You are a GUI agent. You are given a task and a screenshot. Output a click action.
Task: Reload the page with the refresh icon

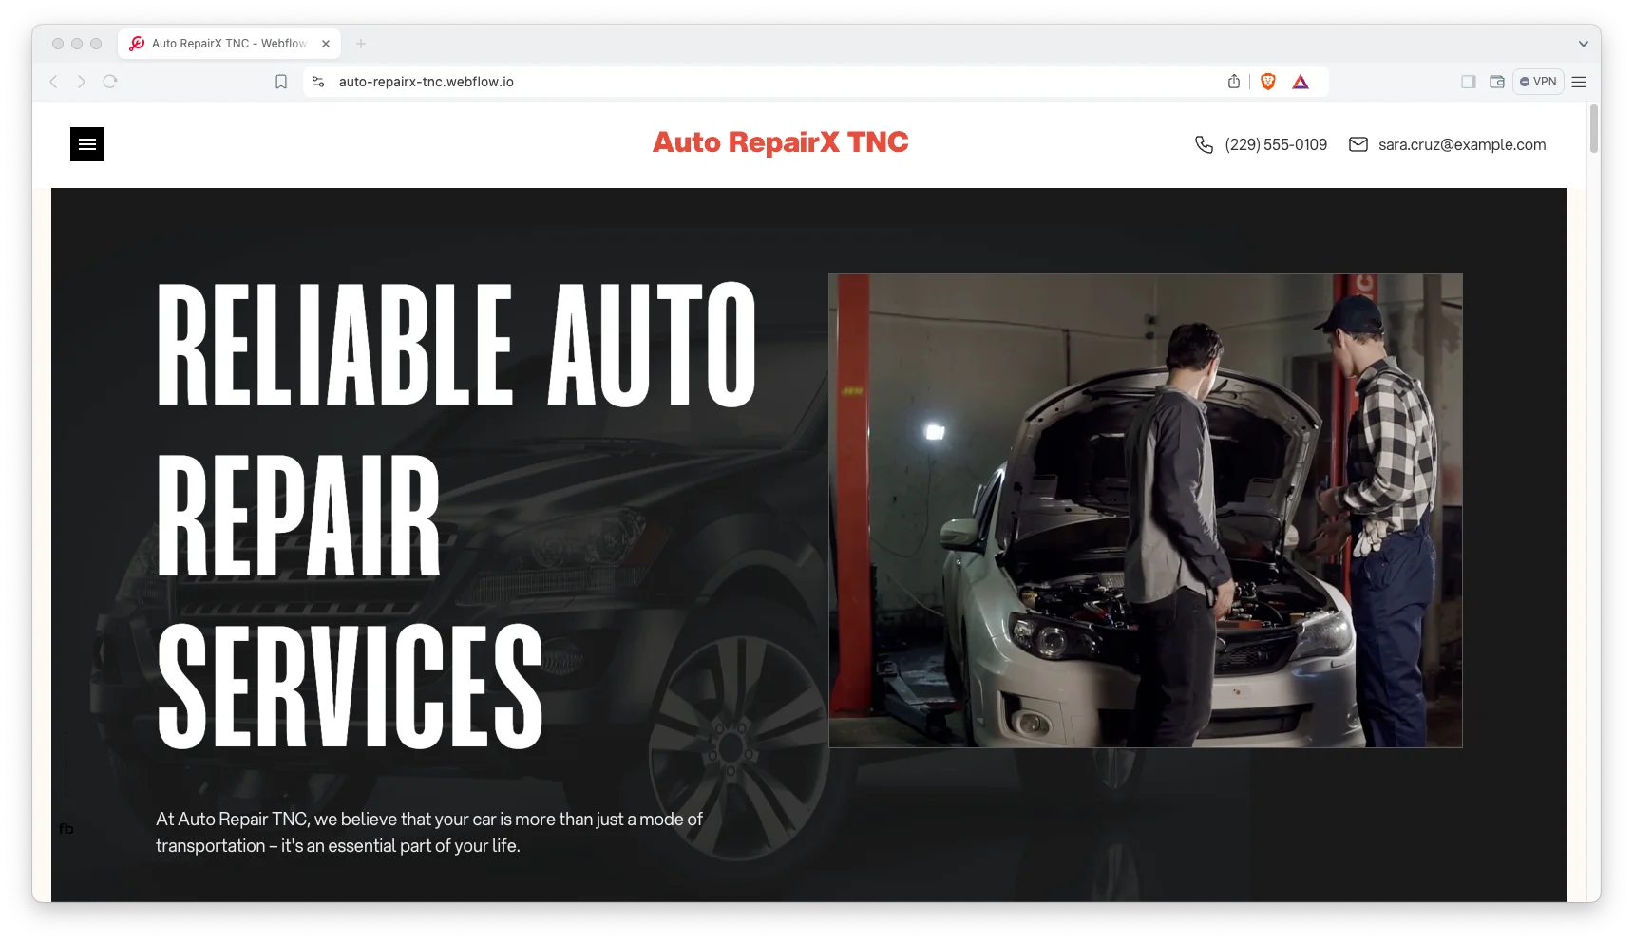click(x=110, y=82)
